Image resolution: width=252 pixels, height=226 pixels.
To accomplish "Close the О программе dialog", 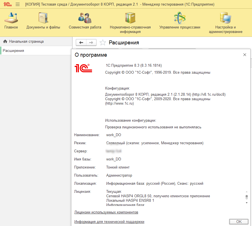I will click(x=245, y=55).
